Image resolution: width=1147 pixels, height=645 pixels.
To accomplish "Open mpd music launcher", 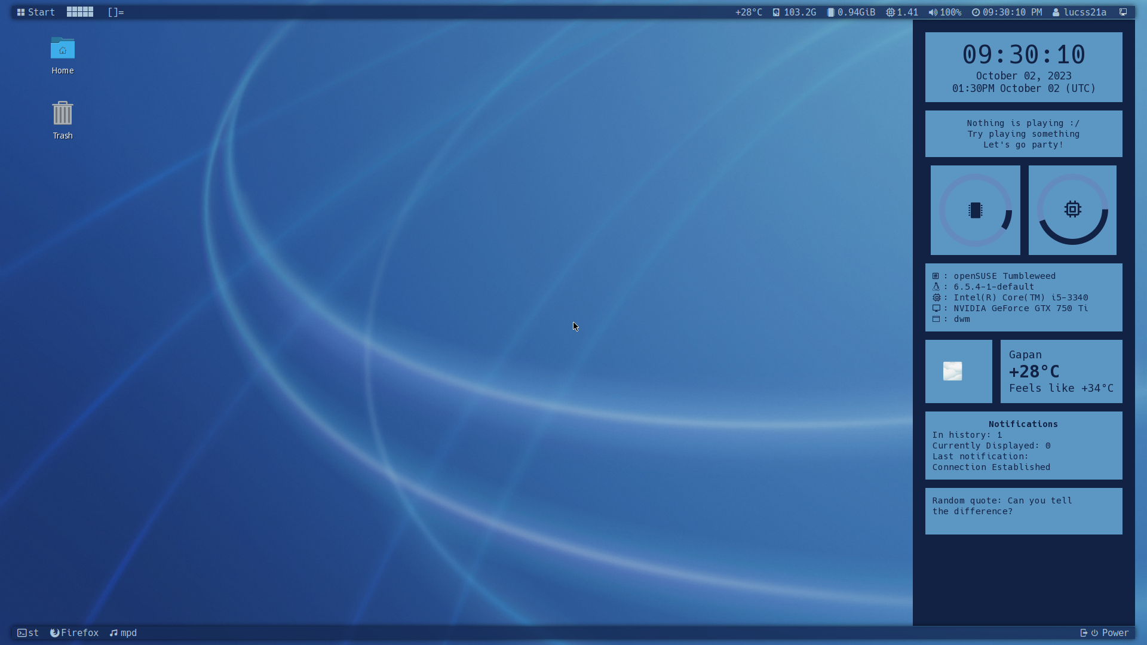I will pos(123,633).
